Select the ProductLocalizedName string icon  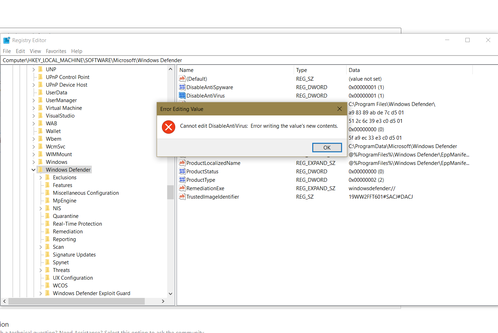182,163
